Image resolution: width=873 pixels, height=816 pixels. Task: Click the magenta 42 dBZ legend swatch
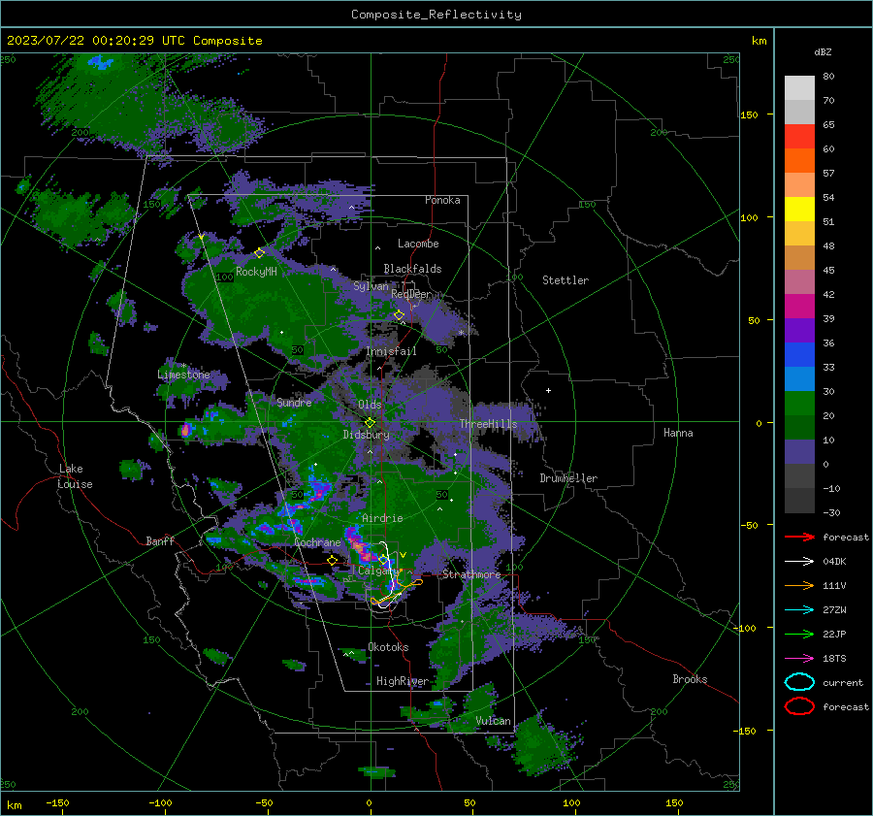[x=799, y=306]
